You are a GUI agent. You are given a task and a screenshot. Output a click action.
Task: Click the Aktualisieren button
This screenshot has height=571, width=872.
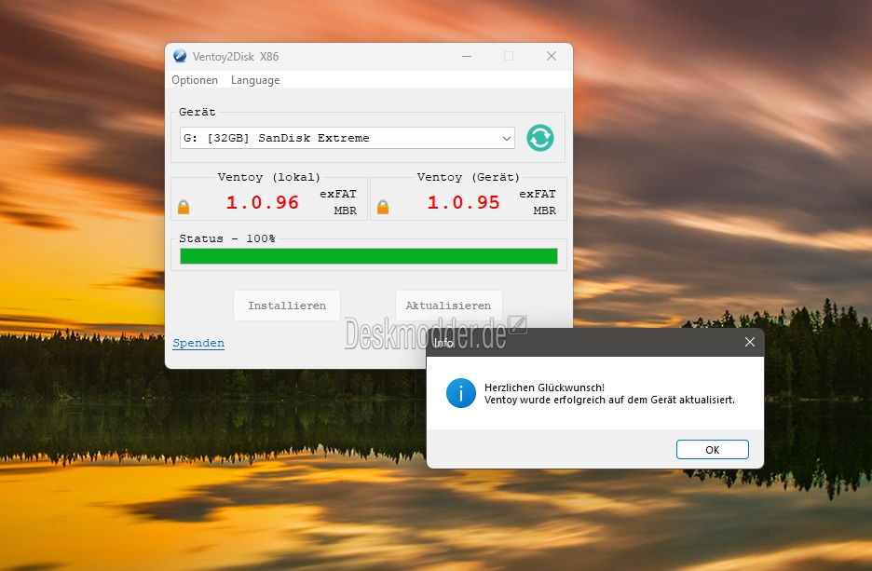pos(448,306)
